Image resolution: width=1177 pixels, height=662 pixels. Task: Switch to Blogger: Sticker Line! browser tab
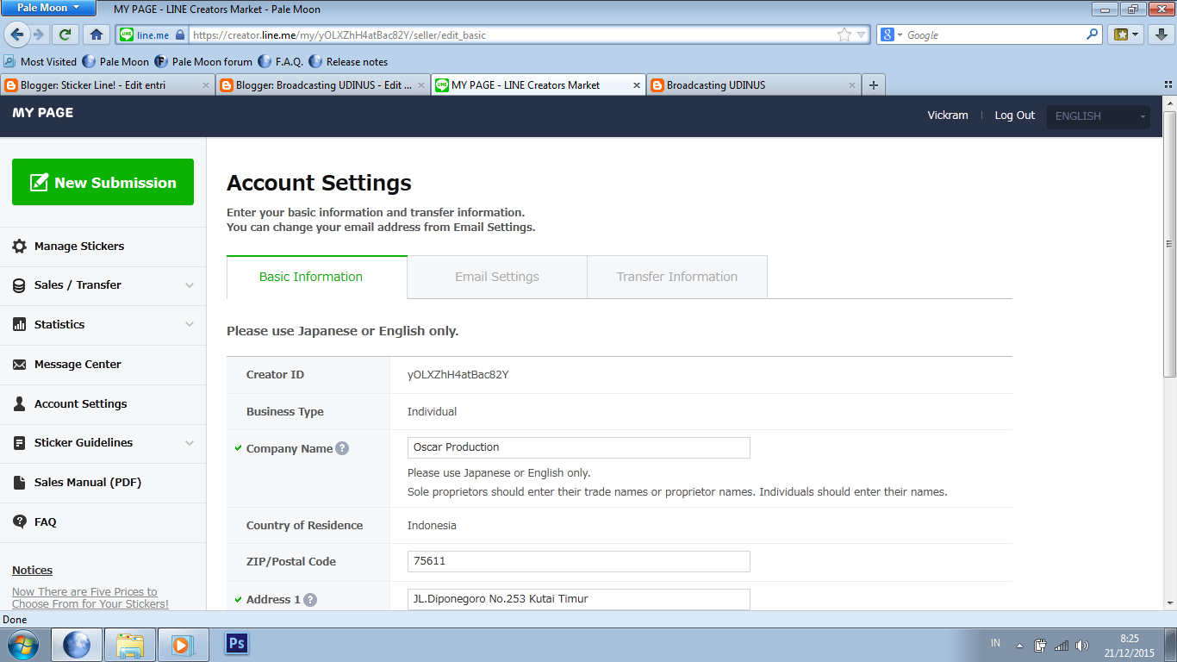click(107, 85)
